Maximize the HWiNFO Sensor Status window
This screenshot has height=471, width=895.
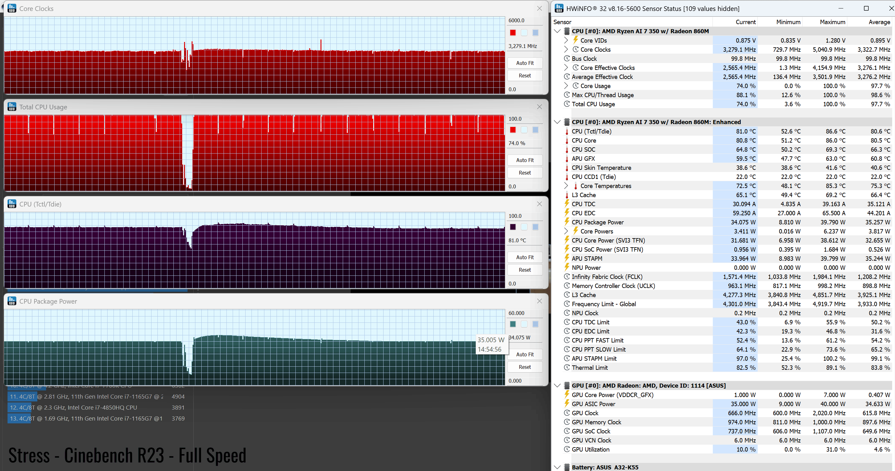(866, 8)
